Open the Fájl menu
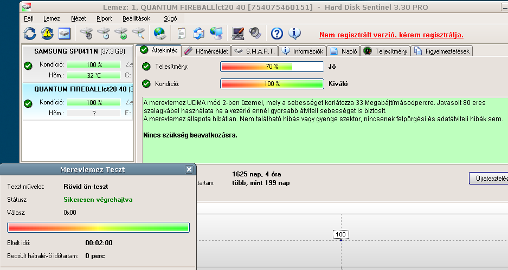Image resolution: width=508 pixels, height=270 pixels. (x=29, y=18)
